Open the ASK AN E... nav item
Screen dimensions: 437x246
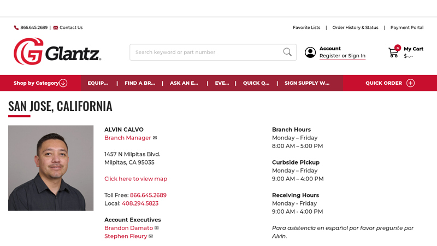tap(184, 83)
